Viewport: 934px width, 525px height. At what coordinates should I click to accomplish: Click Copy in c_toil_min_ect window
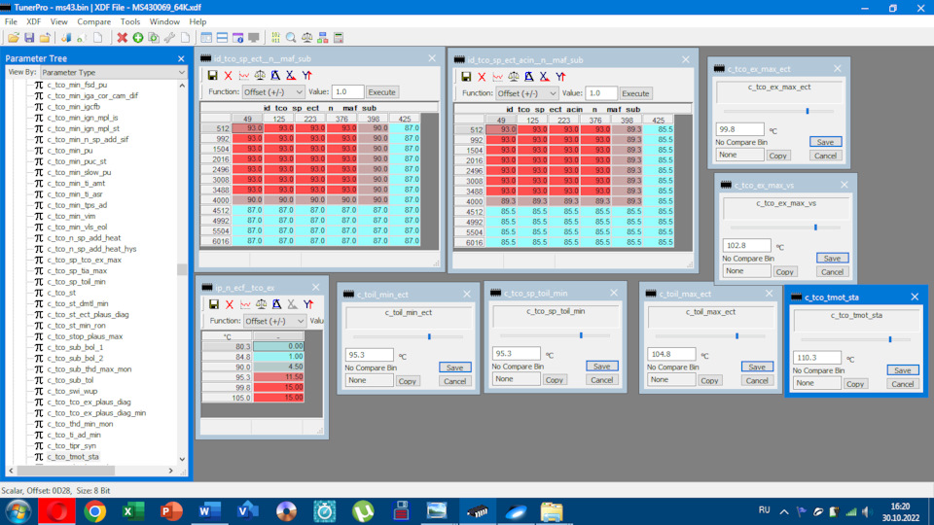pyautogui.click(x=408, y=381)
